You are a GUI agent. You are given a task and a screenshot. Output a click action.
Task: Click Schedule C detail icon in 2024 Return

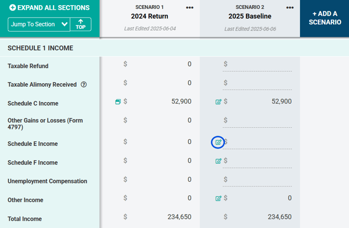tap(118, 102)
